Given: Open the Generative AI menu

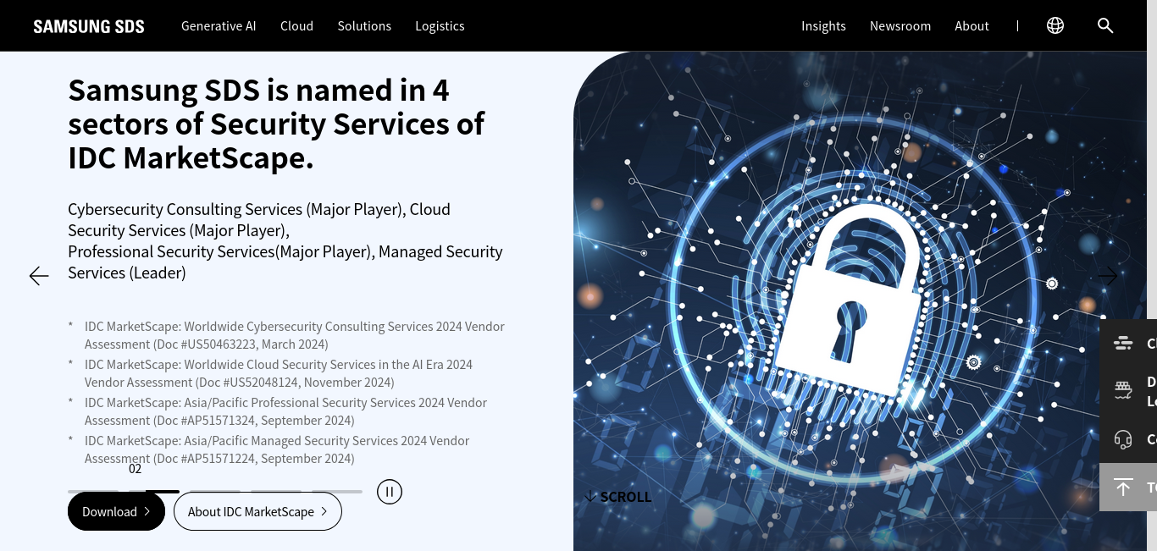Looking at the screenshot, I should [x=219, y=26].
